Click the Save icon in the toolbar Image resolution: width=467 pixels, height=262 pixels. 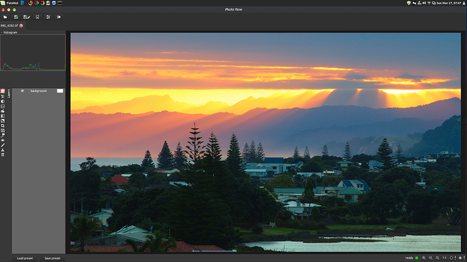[16, 18]
